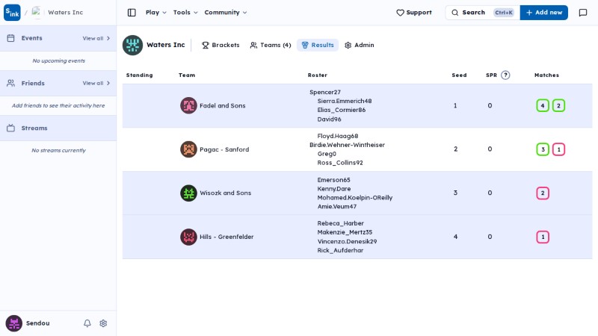This screenshot has height=336, width=598.
Task: Click roster player Birdie.Wehner-Wintheiser
Action: (347, 145)
